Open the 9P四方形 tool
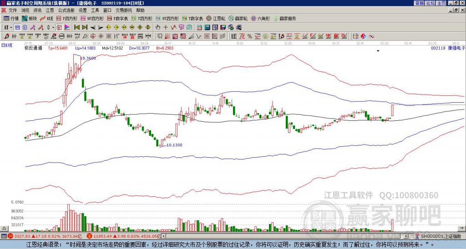Image resolution: width=466 pixels, height=249 pixels. 92,18
